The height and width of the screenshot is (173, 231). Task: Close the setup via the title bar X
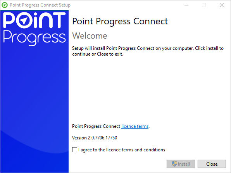click(222, 5)
